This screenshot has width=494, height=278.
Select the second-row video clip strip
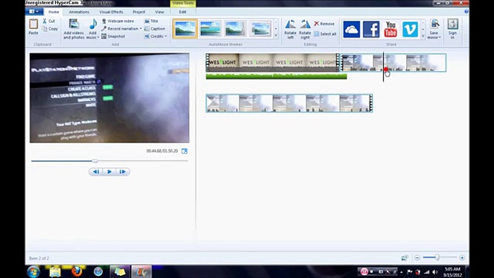[289, 103]
